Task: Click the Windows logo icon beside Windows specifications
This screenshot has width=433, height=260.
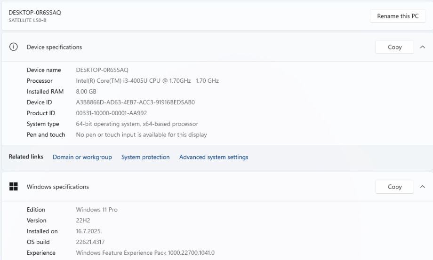Action: coord(14,187)
